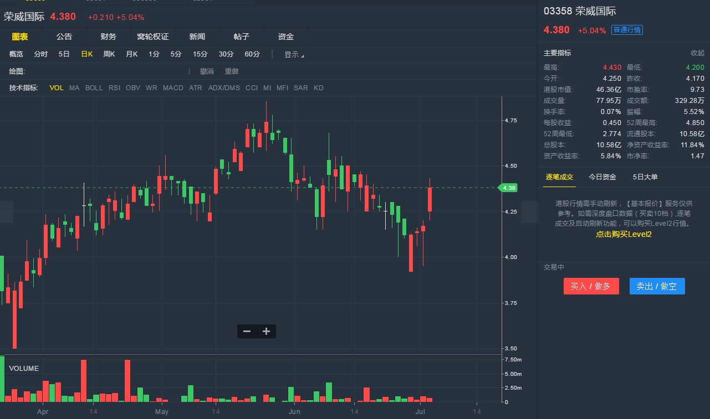Collapse main indicators via 收起

pyautogui.click(x=697, y=53)
